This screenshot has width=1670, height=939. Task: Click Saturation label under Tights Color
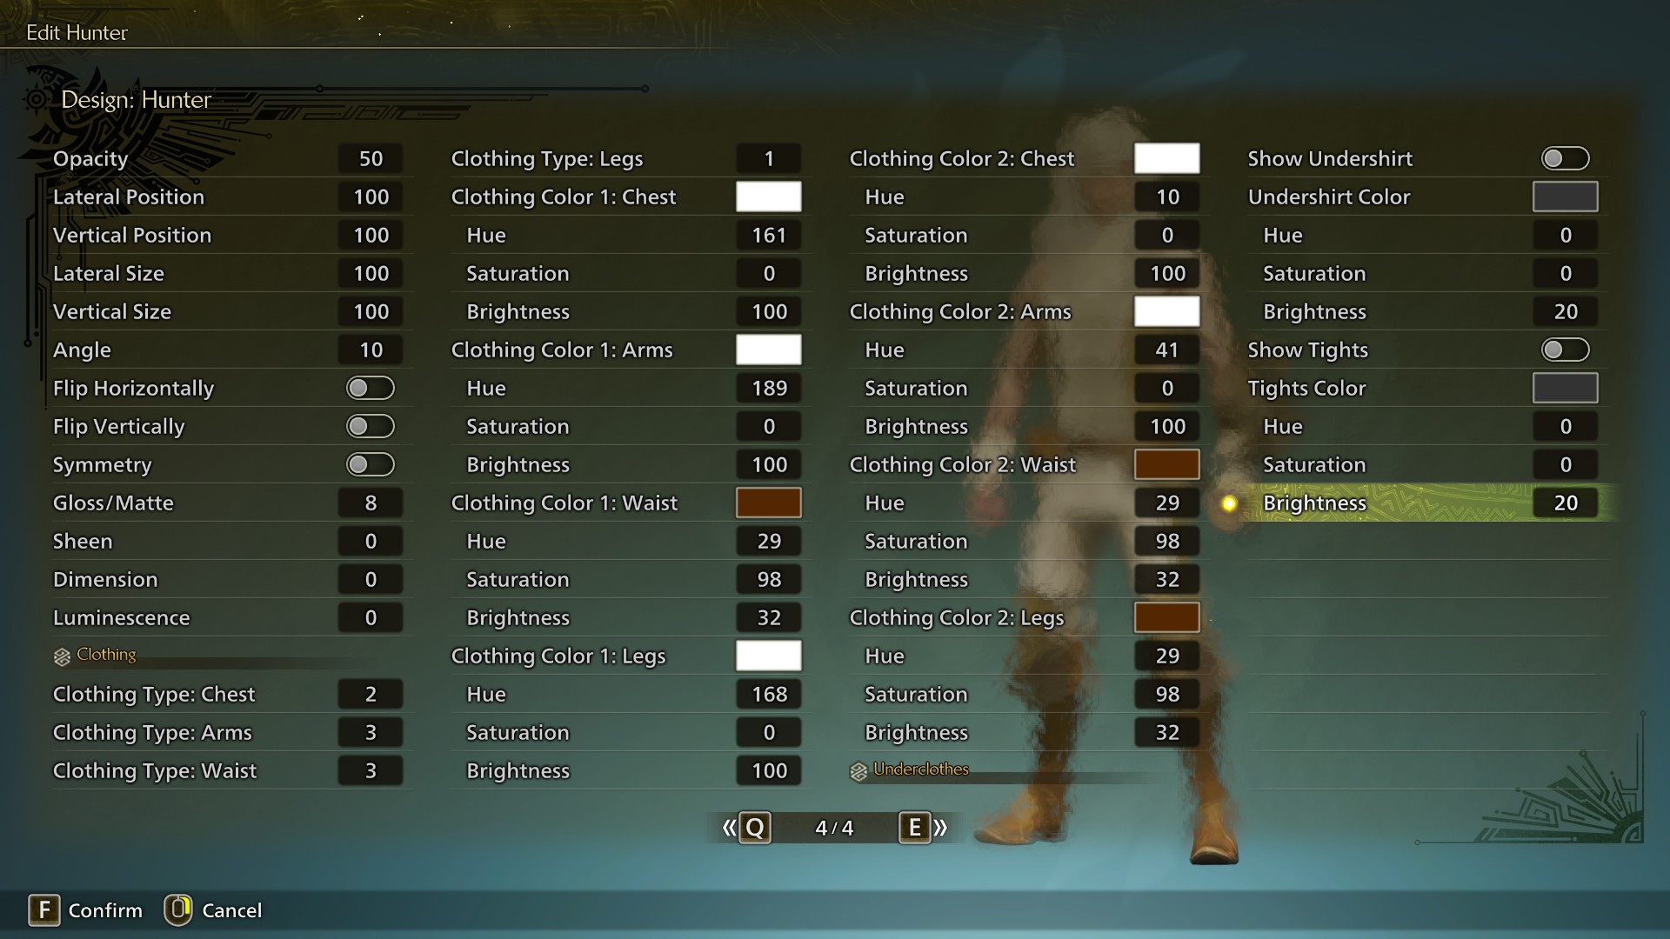coord(1314,464)
